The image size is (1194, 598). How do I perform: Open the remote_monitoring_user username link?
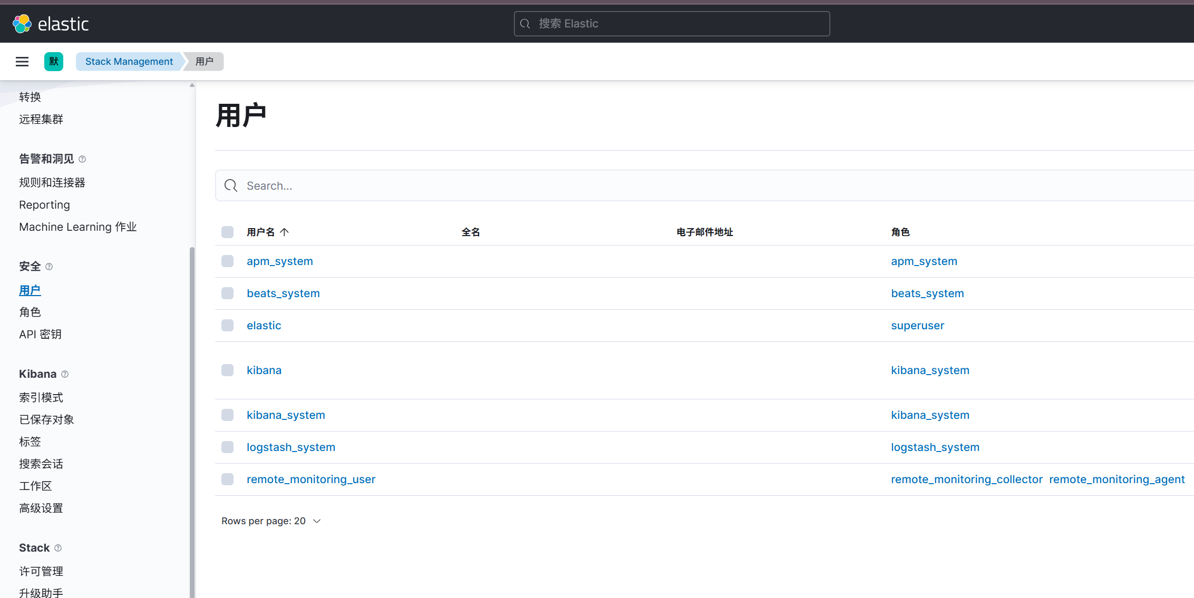coord(311,479)
